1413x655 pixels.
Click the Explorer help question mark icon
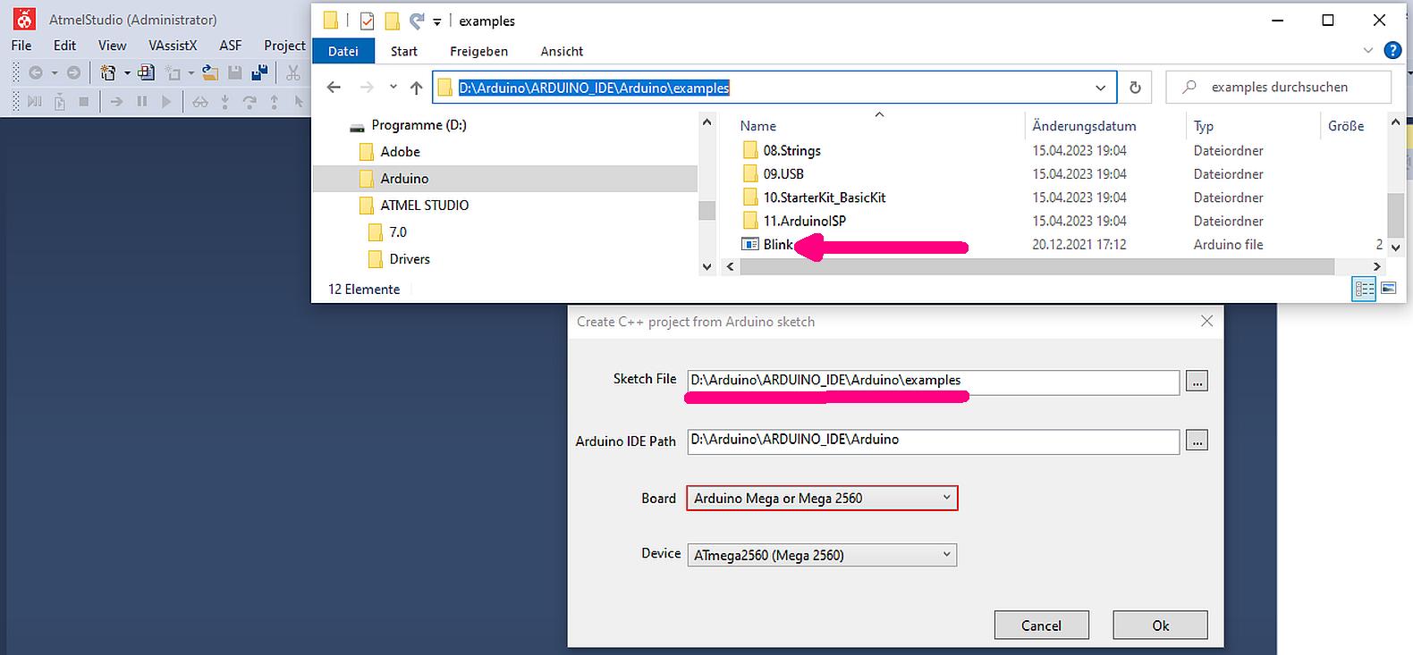click(1392, 51)
